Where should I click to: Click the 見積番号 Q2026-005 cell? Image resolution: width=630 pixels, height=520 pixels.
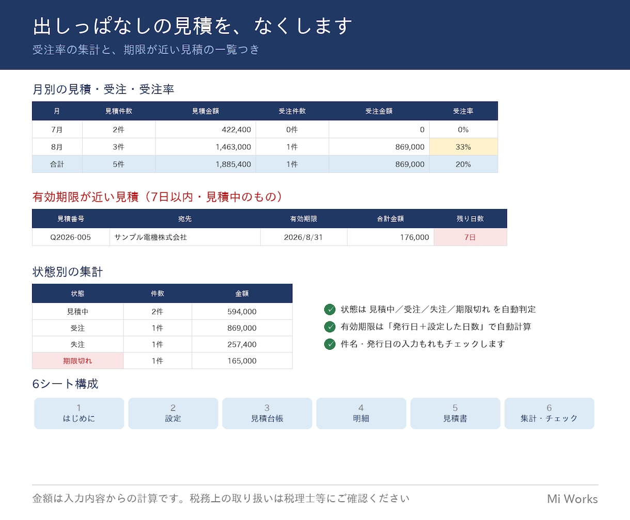coord(71,237)
